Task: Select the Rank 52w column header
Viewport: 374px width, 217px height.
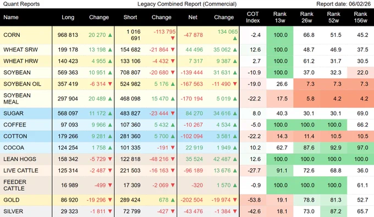Action: [333, 17]
